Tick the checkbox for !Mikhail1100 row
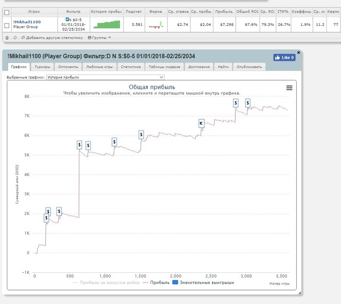 click(7, 25)
